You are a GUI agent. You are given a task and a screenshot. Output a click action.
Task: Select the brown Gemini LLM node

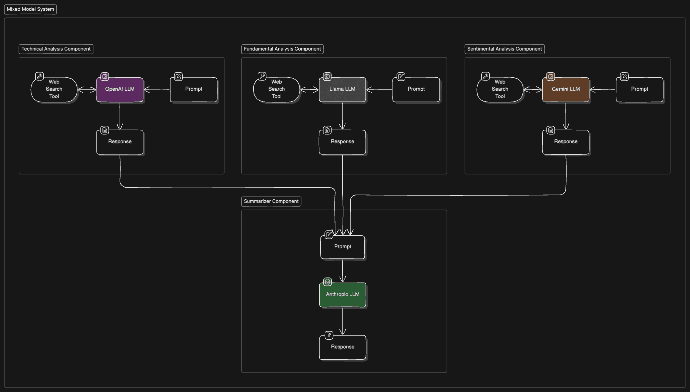click(566, 89)
